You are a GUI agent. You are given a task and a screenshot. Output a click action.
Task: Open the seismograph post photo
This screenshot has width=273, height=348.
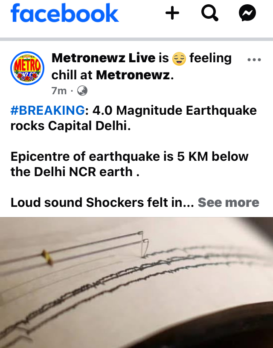(x=136, y=282)
